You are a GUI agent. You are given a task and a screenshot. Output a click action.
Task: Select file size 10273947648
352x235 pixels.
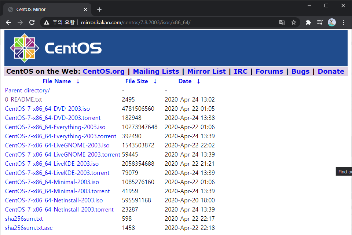tap(140, 127)
